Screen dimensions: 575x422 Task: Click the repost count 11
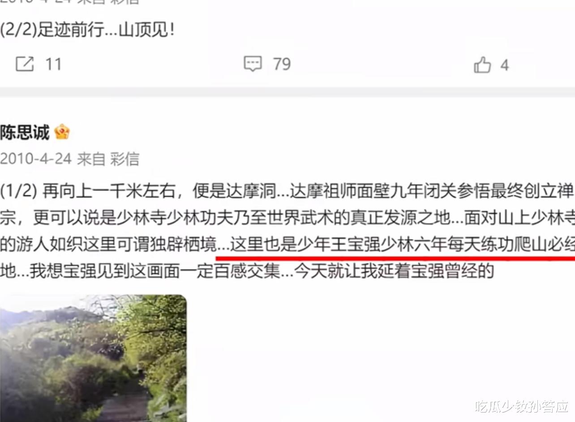pos(53,65)
